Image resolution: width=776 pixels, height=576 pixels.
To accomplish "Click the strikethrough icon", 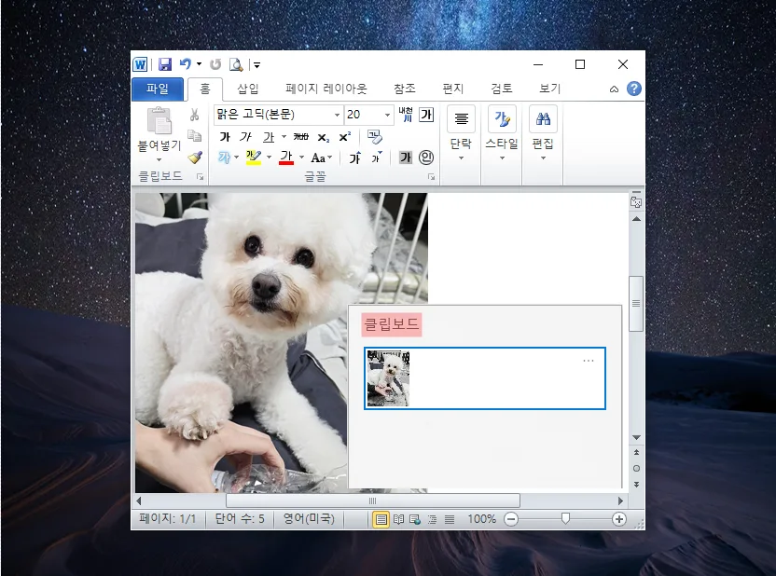I will (300, 137).
